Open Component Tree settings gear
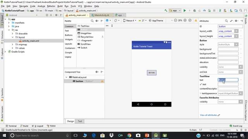This screenshot has width=248, height=139. 96,72
